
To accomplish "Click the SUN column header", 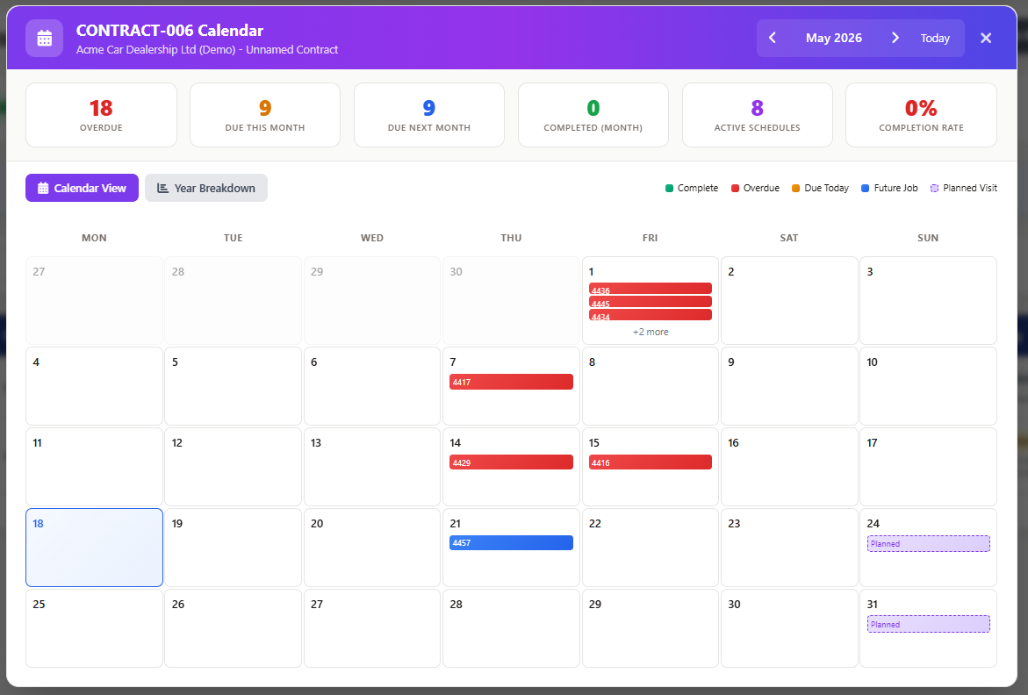I will point(928,238).
